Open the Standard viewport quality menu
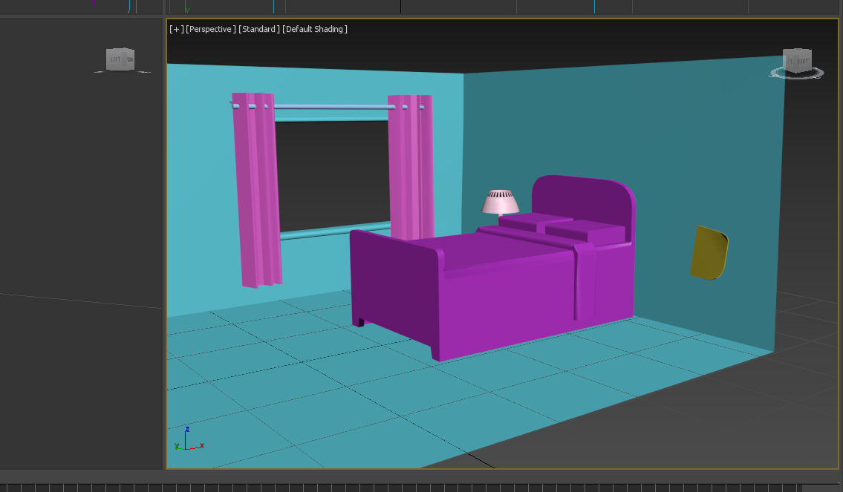 coord(259,29)
